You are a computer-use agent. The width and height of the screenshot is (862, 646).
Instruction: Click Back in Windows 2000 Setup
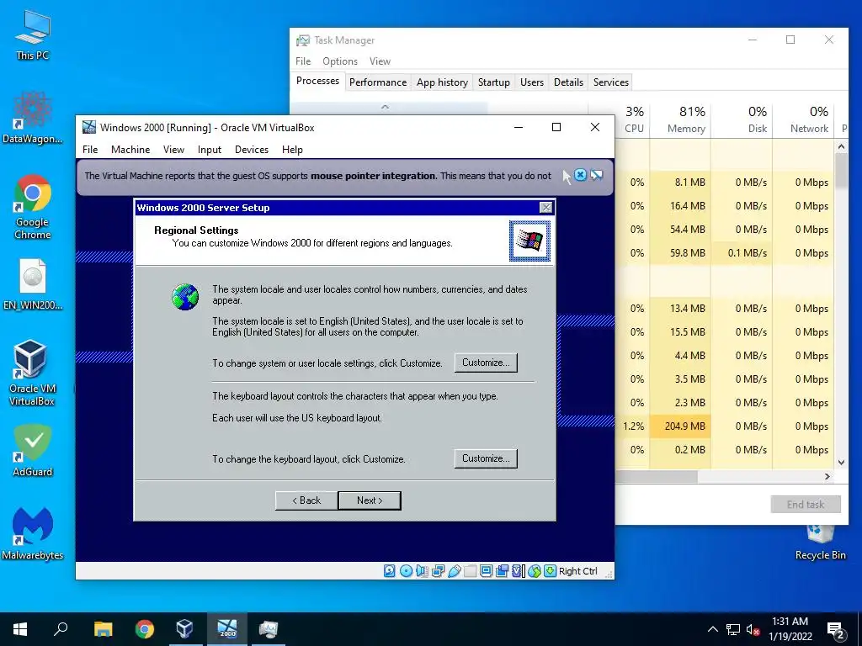(x=306, y=500)
